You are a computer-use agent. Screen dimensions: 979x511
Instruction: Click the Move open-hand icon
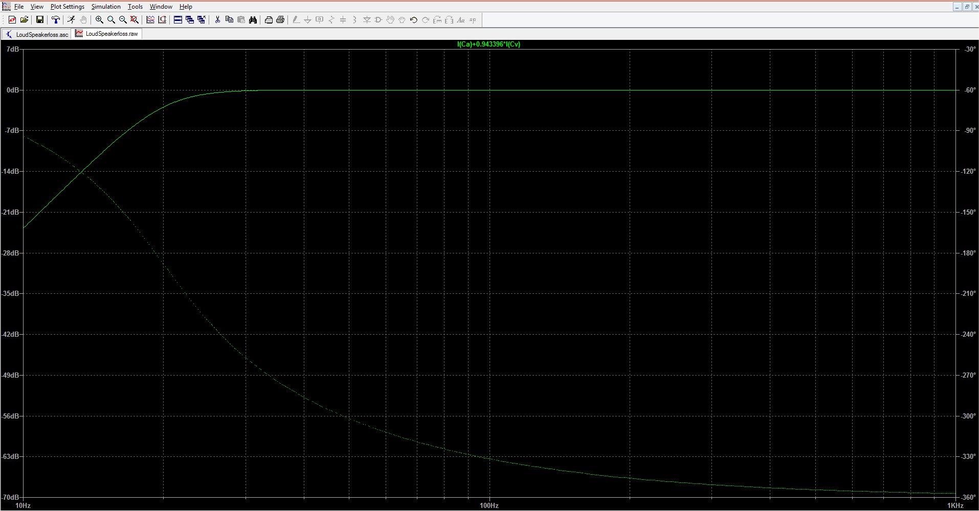coord(390,20)
